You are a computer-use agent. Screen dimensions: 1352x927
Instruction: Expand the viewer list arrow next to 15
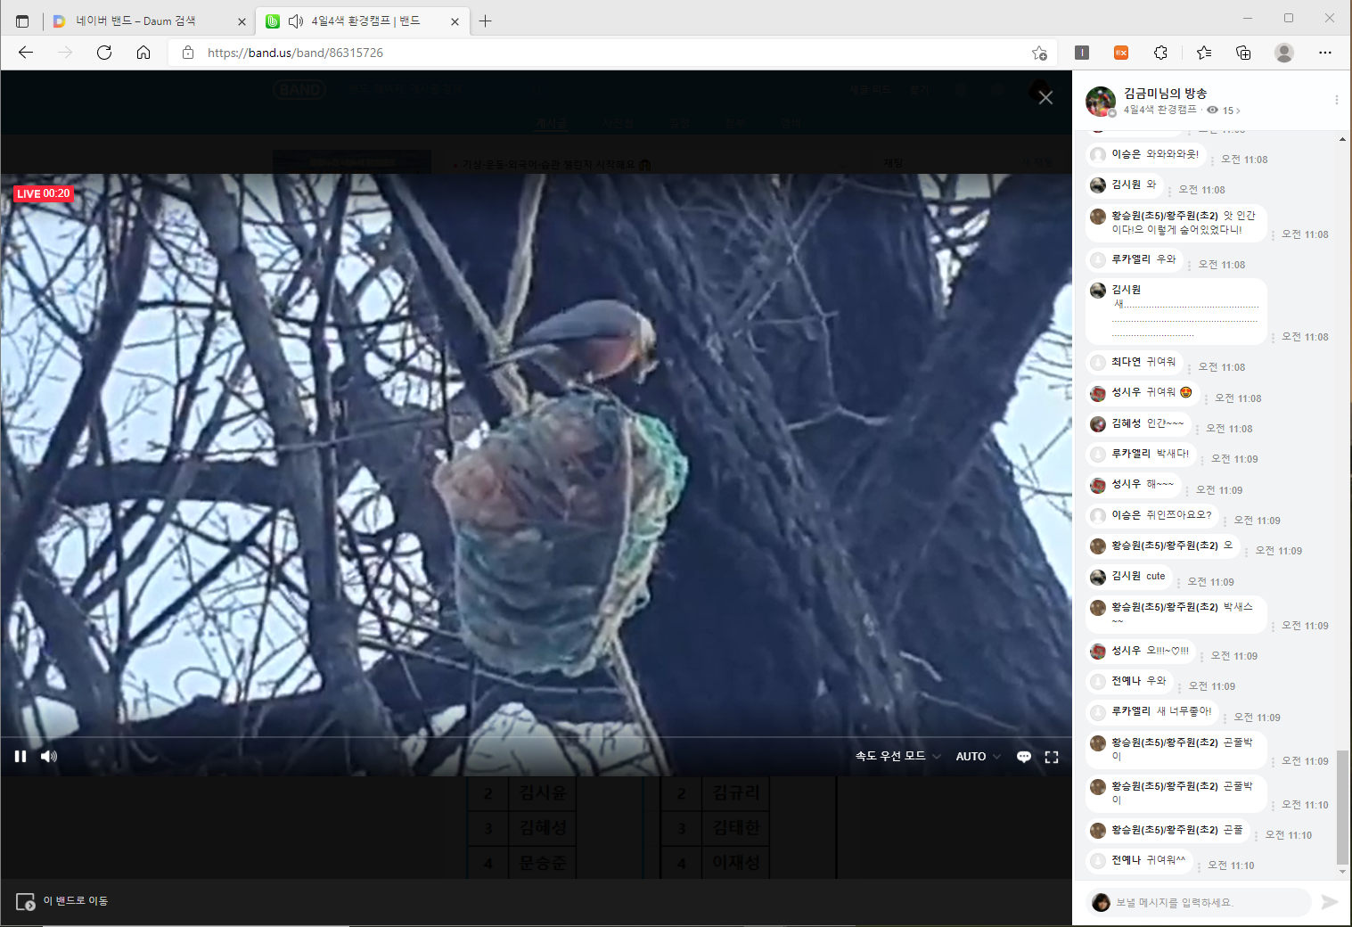click(1238, 111)
